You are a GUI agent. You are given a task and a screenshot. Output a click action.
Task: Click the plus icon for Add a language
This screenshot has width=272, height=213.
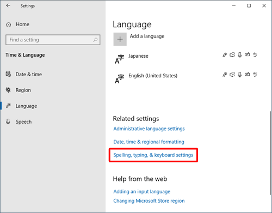(120, 39)
